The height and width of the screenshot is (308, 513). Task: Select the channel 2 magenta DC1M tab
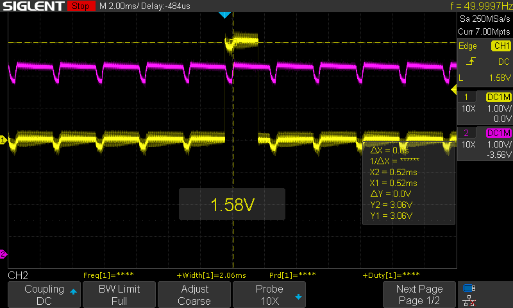(499, 132)
